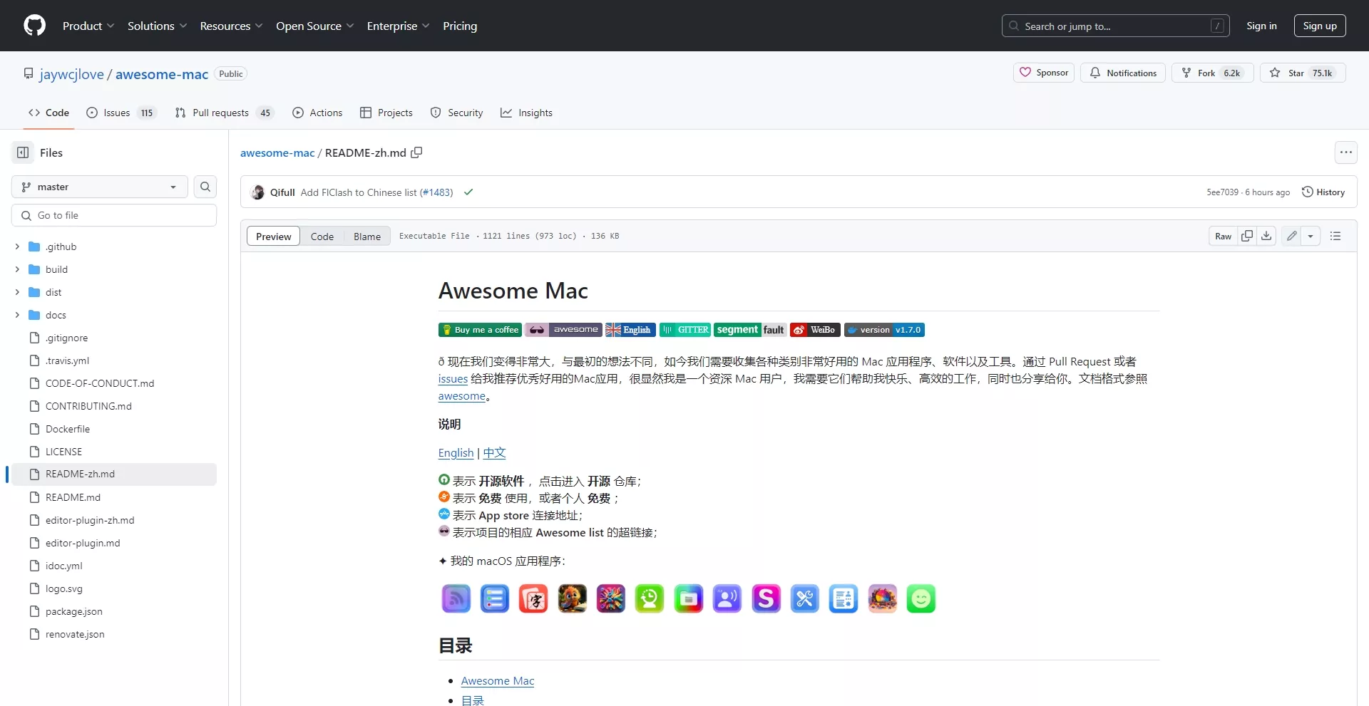Open the Projects tab
The width and height of the screenshot is (1369, 706).
(386, 113)
